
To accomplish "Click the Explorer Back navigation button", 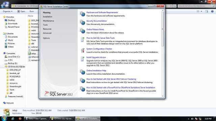I will (x=2, y=6).
